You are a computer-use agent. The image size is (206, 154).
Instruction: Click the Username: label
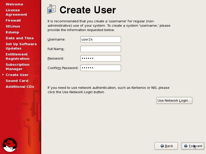pyautogui.click(x=56, y=40)
